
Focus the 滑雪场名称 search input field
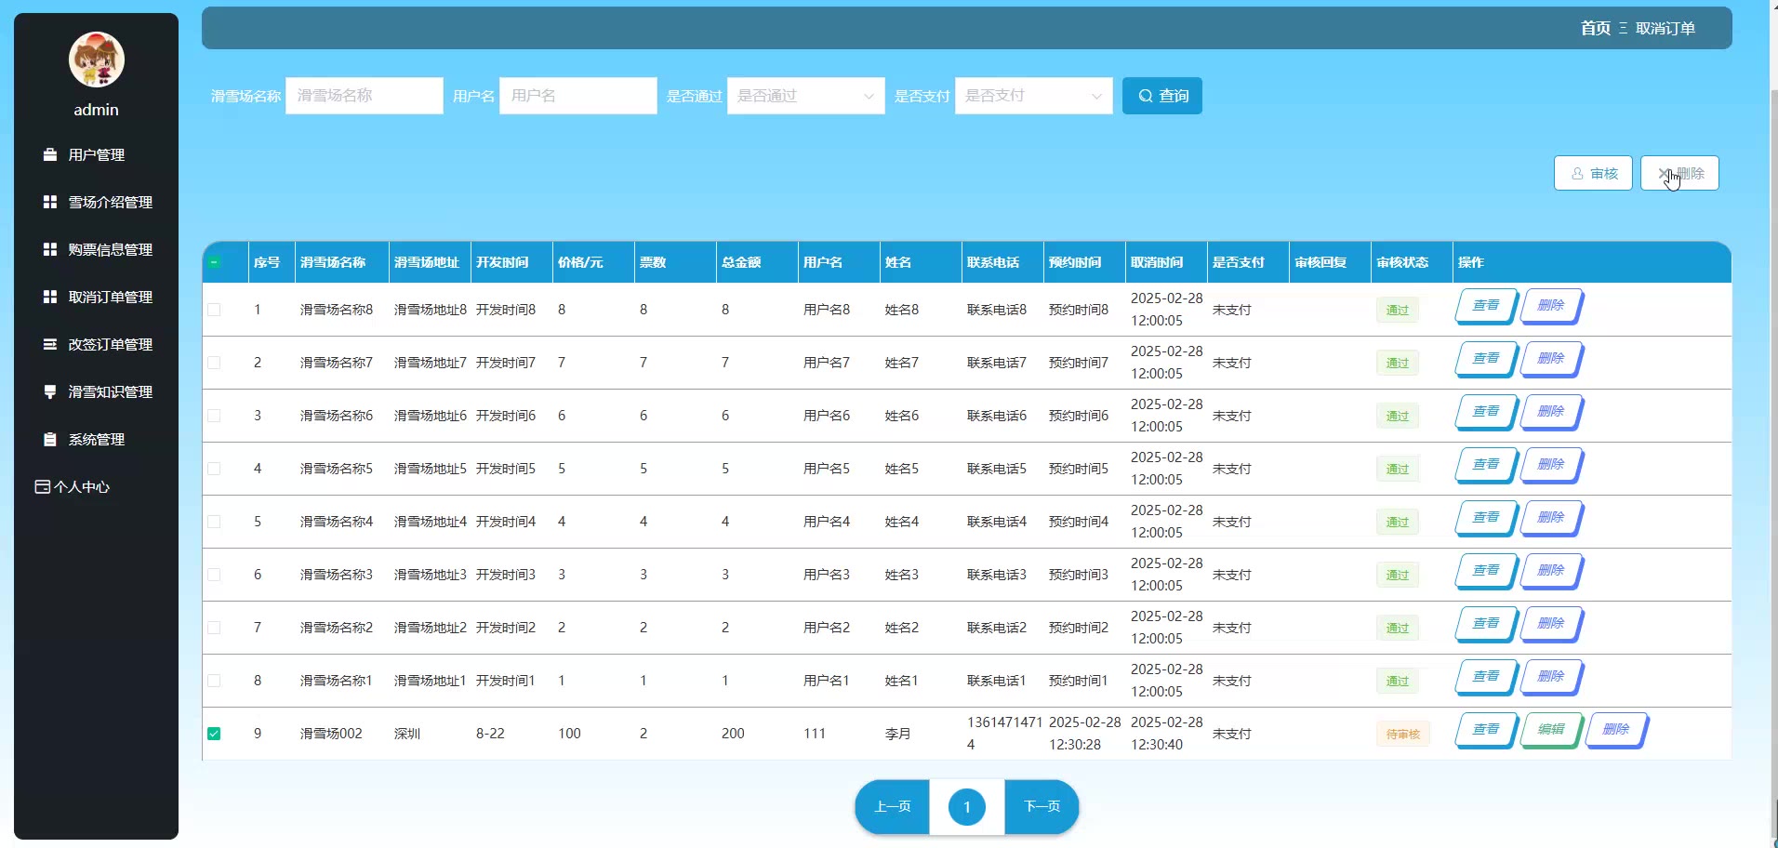364,96
